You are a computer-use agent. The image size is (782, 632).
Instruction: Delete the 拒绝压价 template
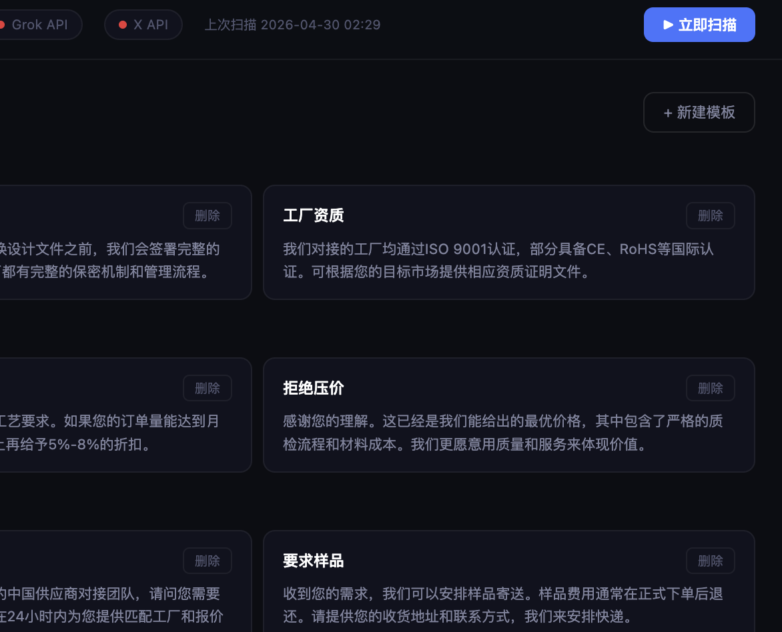click(x=710, y=388)
